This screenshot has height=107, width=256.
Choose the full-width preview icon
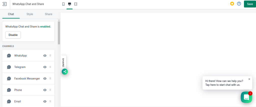coord(75,4)
